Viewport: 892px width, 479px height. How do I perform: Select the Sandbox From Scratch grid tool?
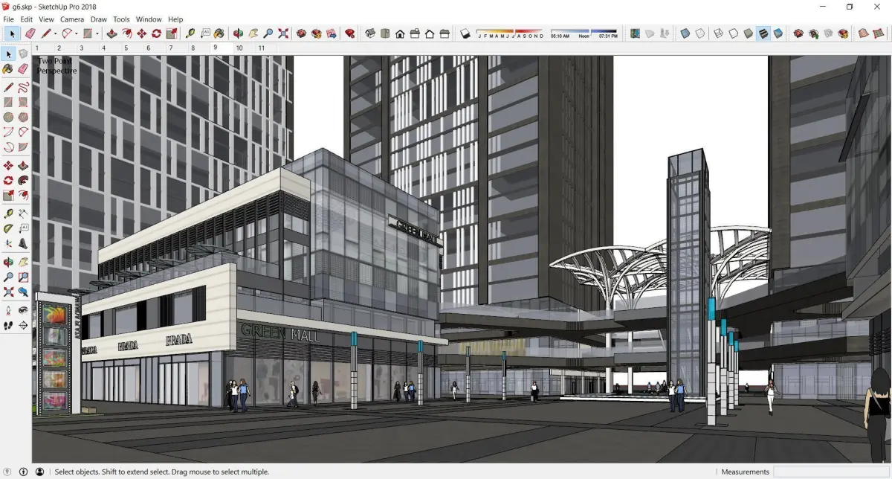pyautogui.click(x=878, y=33)
